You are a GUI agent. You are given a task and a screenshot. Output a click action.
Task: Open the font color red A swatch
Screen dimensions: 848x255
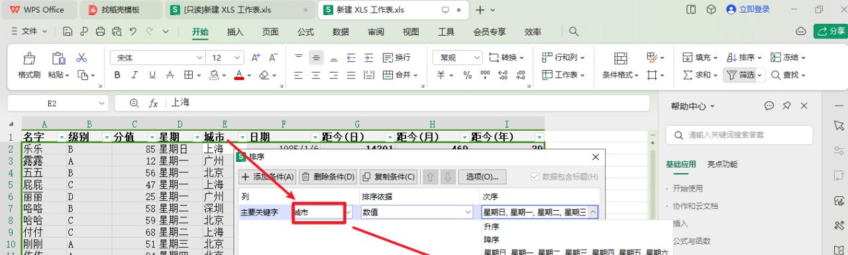(240, 75)
